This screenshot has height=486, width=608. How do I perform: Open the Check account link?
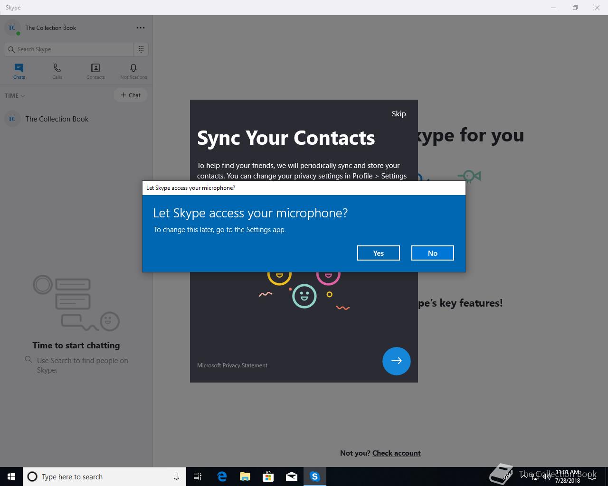(x=396, y=453)
